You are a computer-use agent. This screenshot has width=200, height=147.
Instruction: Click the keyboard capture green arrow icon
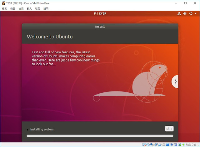183,145
